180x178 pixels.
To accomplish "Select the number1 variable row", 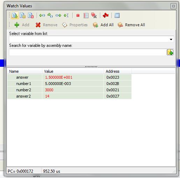I will [70, 84].
